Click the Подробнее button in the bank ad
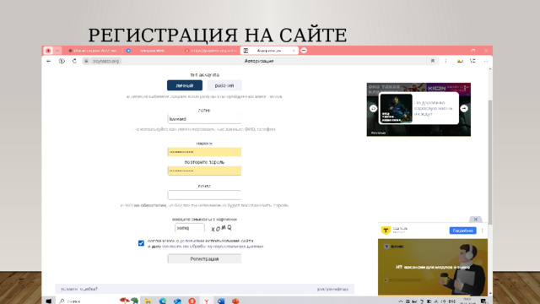This screenshot has width=540, height=304. coord(462,231)
